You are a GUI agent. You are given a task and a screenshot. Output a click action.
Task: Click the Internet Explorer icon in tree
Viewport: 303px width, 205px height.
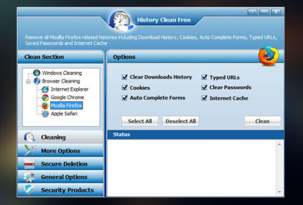[x=45, y=89]
